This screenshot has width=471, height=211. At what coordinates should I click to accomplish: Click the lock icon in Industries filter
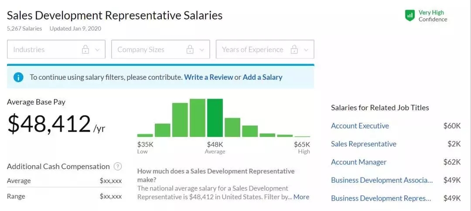click(x=85, y=50)
